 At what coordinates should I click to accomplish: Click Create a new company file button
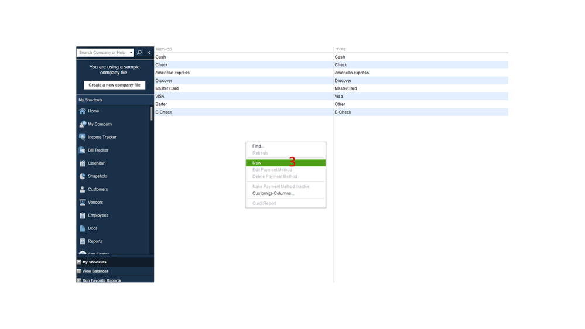115,85
